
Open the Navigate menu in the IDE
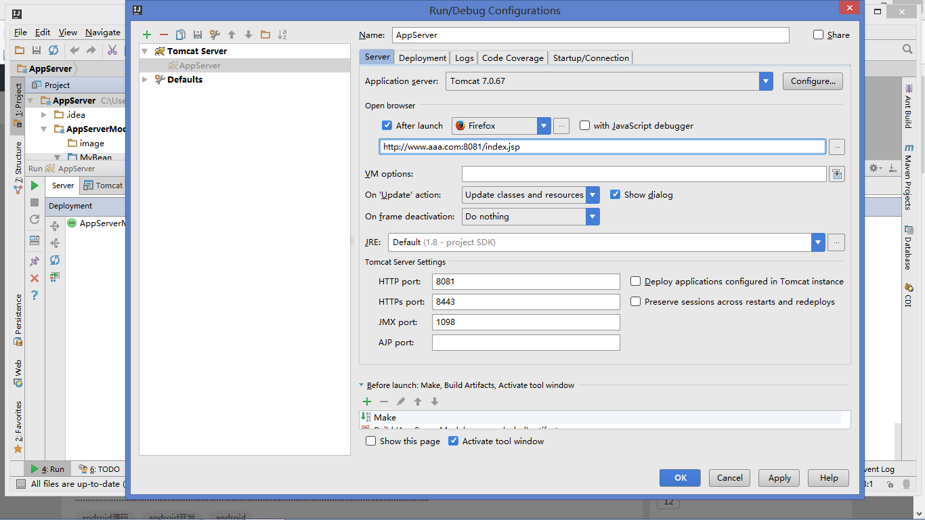[x=103, y=32]
